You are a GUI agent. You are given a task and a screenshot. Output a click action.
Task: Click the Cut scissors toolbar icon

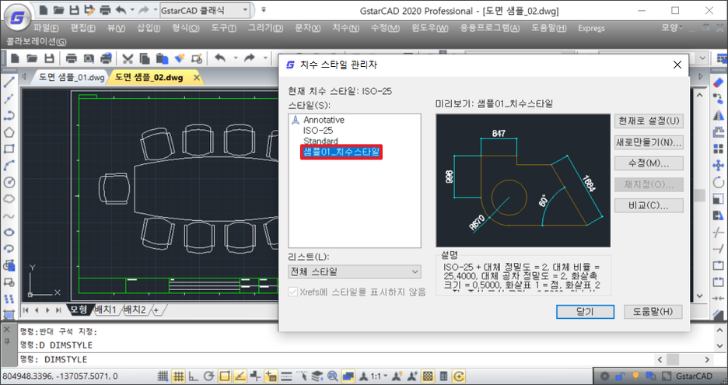point(126,58)
